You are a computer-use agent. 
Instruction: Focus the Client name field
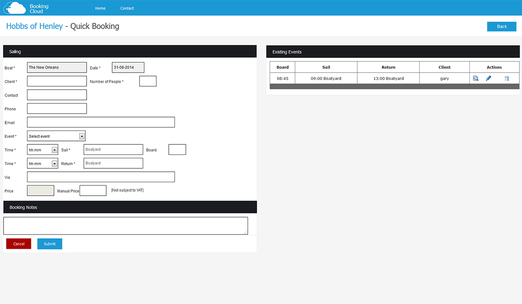click(57, 81)
